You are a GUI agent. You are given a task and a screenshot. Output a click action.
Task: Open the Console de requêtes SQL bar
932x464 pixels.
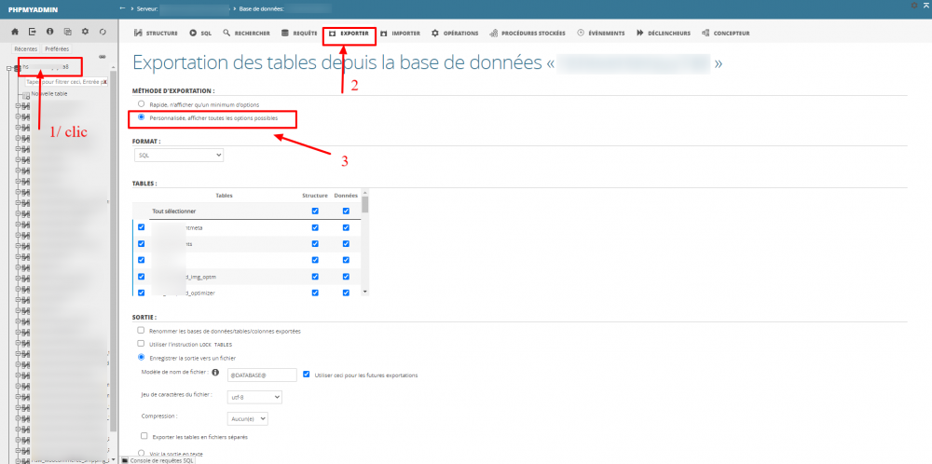click(x=158, y=460)
